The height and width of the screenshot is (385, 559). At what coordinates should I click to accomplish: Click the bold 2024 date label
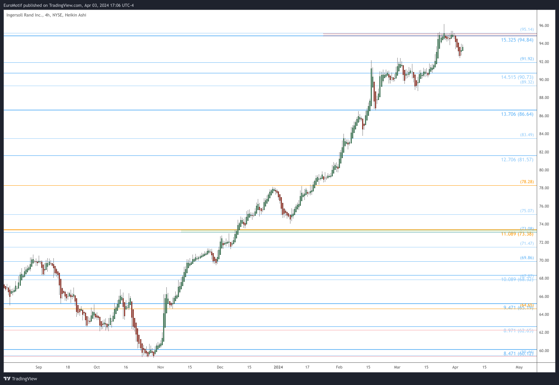(x=278, y=367)
